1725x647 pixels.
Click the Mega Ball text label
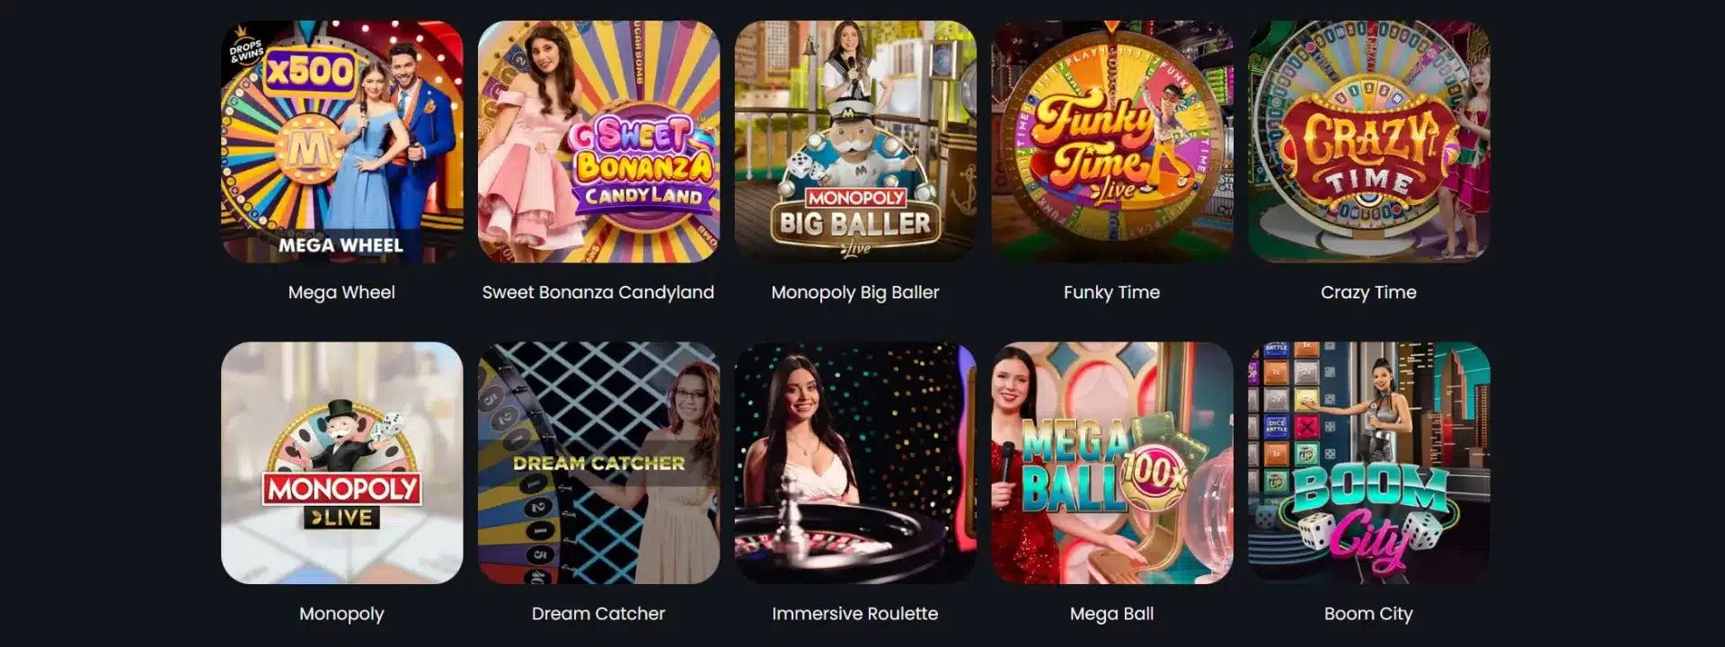tap(1112, 614)
